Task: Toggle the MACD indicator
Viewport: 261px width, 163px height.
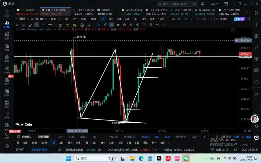Action: tap(146, 137)
